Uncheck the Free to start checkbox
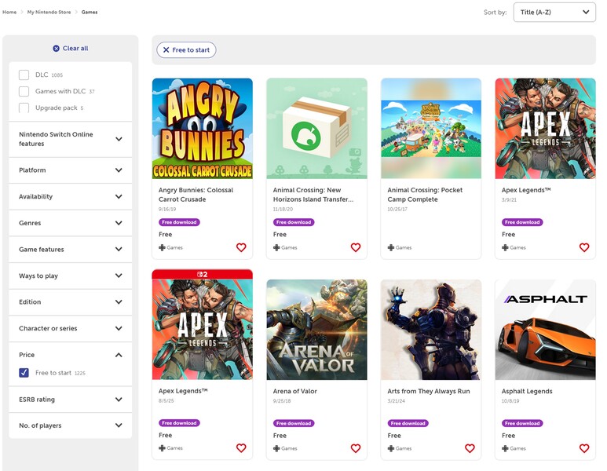This screenshot has height=471, width=607. (x=24, y=373)
